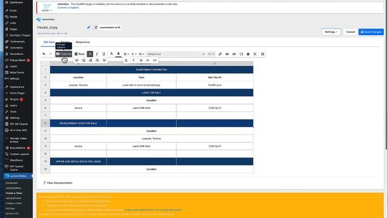Select the LAND FOR SALE cell

[x=152, y=93]
